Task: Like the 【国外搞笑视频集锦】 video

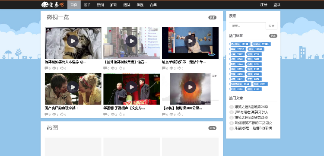Action: (120, 68)
